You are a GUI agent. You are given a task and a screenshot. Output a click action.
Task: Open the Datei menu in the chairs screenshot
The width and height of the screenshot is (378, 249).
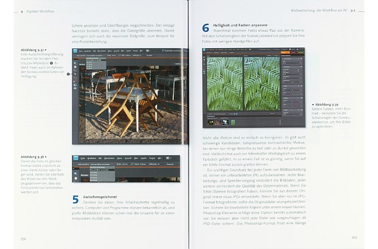[x=80, y=51]
